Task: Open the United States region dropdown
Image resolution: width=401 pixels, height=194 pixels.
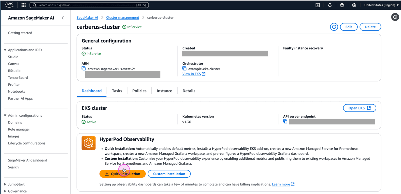Action: tap(381, 5)
